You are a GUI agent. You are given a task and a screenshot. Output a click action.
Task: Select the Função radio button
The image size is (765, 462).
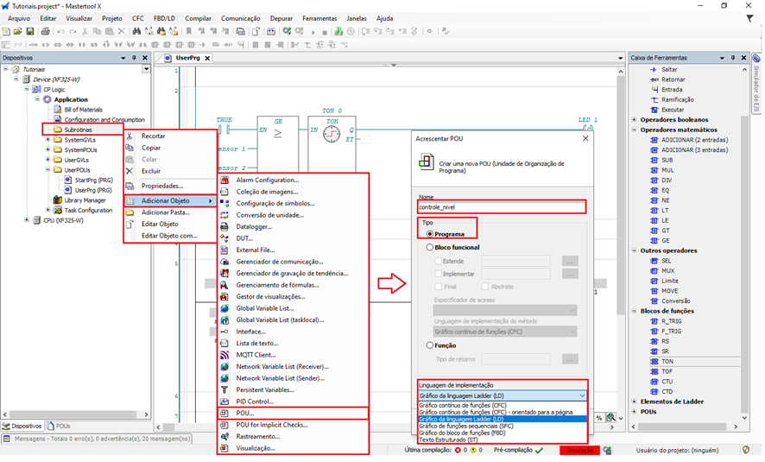(x=430, y=345)
